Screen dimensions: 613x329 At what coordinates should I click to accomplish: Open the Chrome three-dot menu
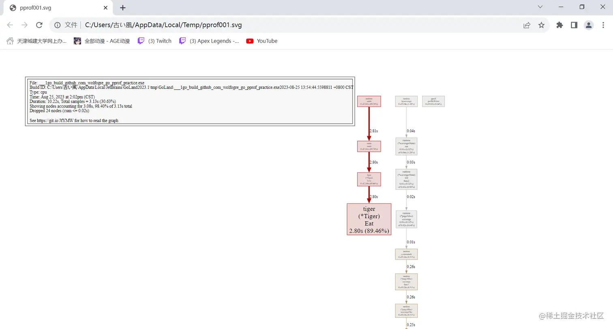(603, 25)
